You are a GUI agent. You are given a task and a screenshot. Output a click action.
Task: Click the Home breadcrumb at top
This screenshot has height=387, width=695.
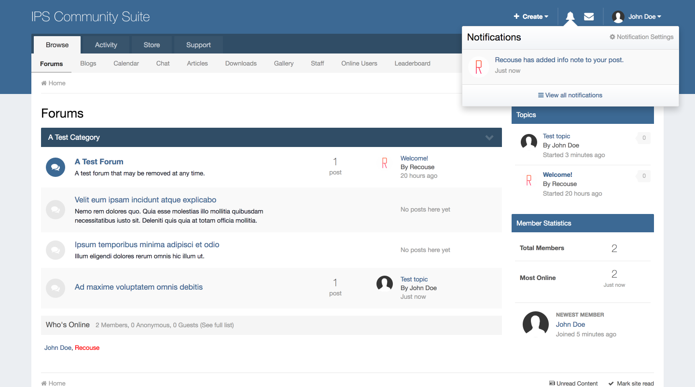click(x=53, y=83)
